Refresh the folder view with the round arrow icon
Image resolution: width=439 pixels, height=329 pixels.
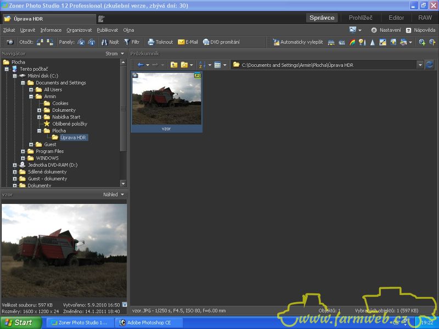[429, 65]
